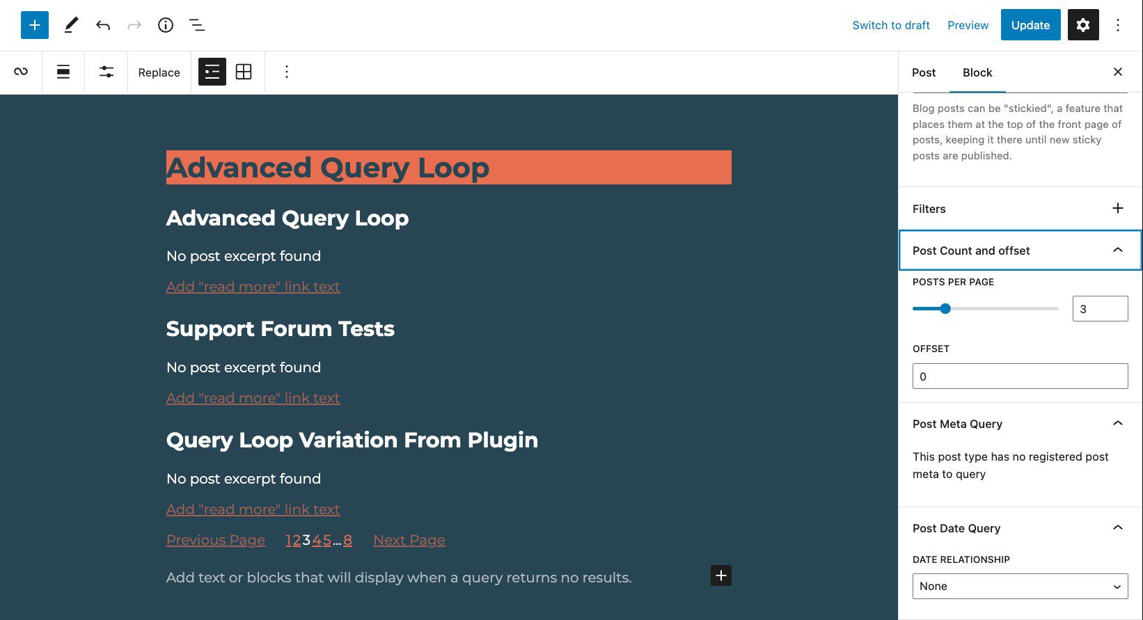This screenshot has height=620, width=1143.
Task: Go to pagination page 5
Action: [327, 540]
